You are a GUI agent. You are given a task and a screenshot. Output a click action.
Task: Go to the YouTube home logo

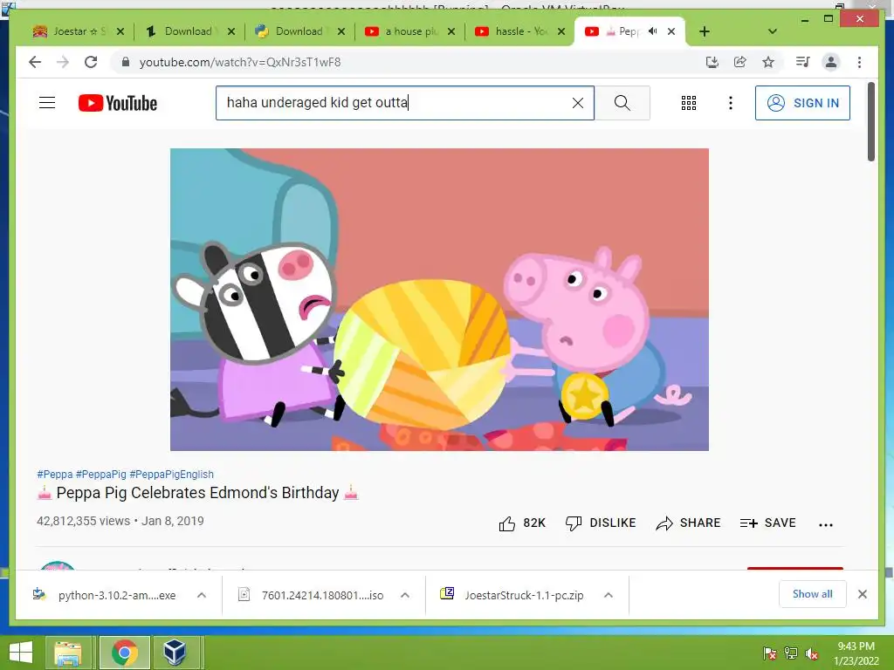coord(118,103)
